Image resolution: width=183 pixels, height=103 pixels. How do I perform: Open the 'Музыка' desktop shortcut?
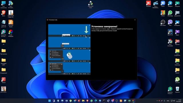(177, 42)
